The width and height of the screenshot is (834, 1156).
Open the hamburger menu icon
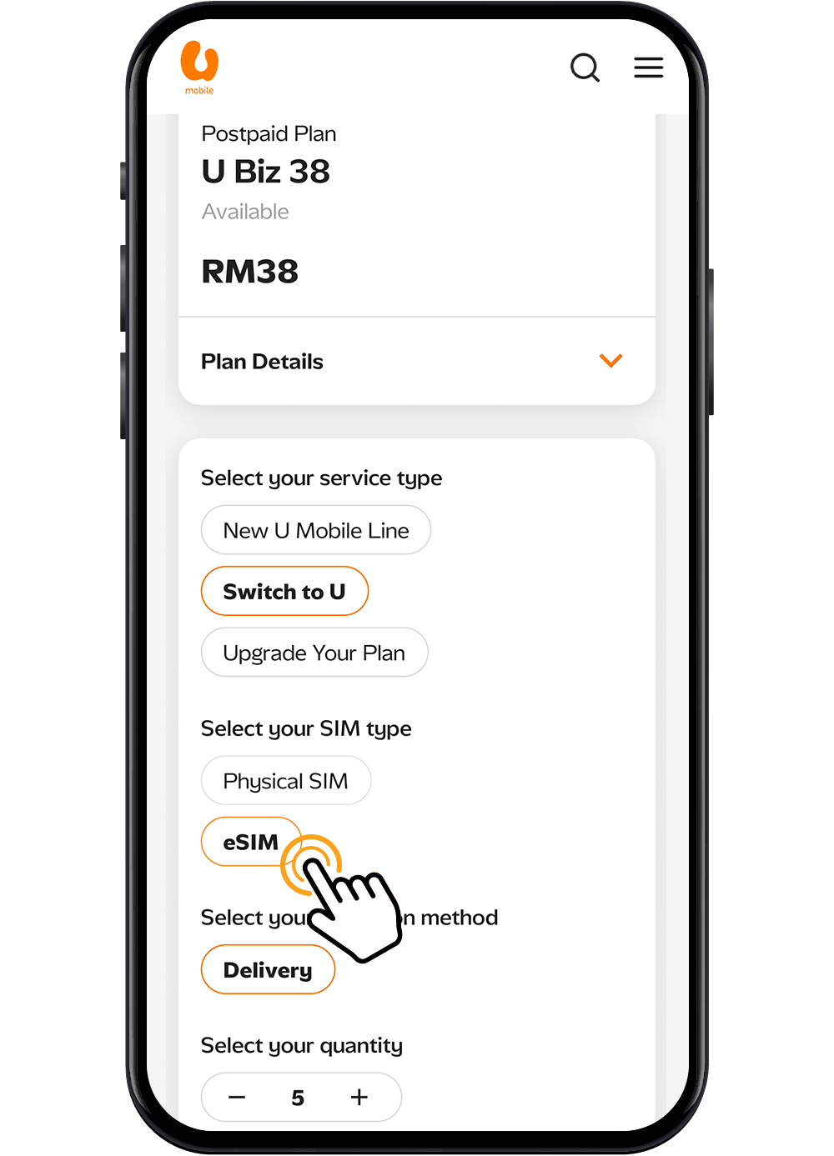(x=648, y=68)
